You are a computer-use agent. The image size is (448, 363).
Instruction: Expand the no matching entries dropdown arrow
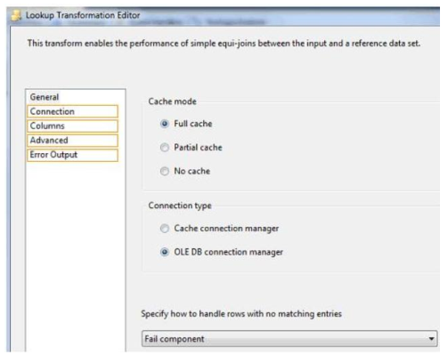[431, 339]
